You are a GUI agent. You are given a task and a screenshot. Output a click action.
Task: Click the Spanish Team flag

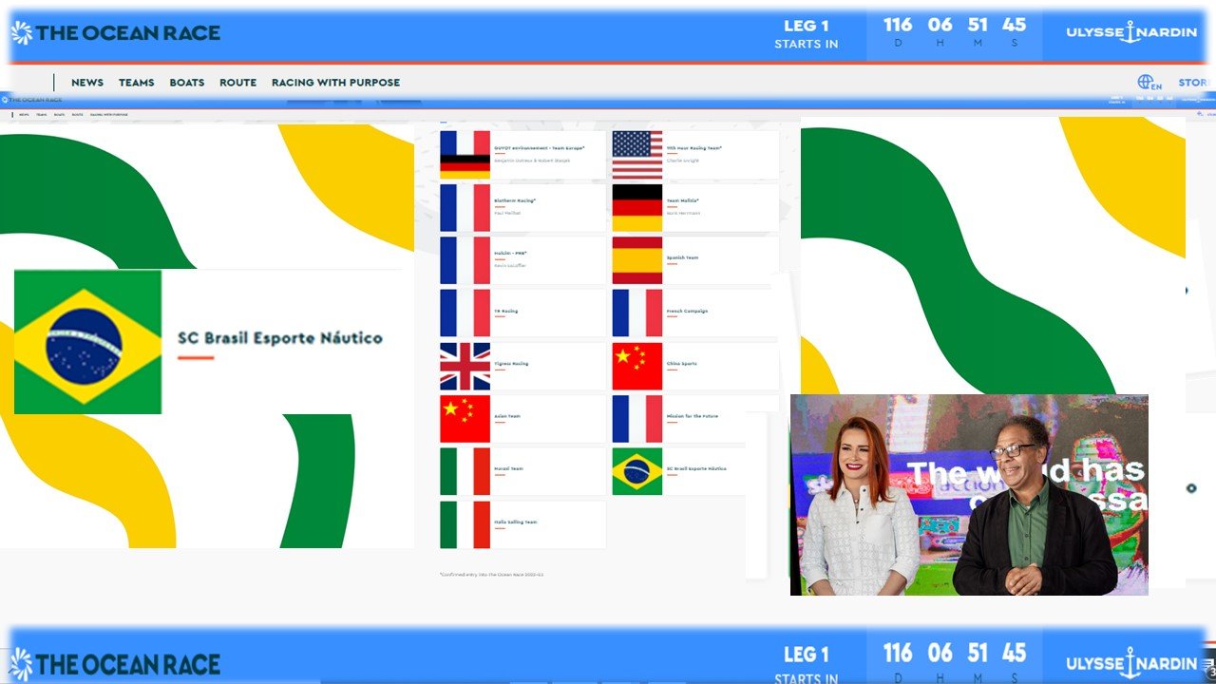[636, 260]
